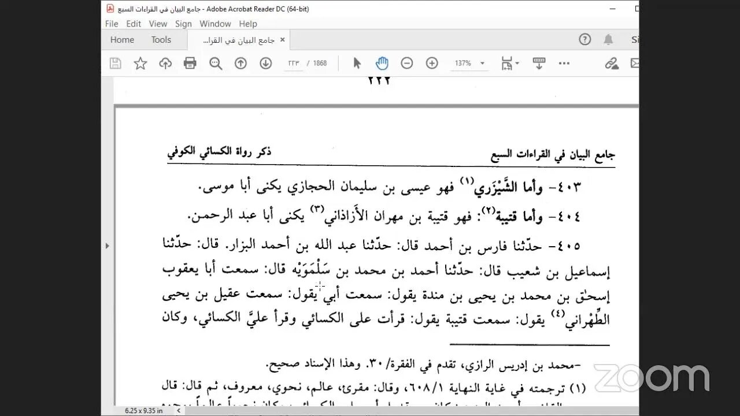Click the scrolling mode toolbar icon
The height and width of the screenshot is (416, 740).
[x=539, y=64]
